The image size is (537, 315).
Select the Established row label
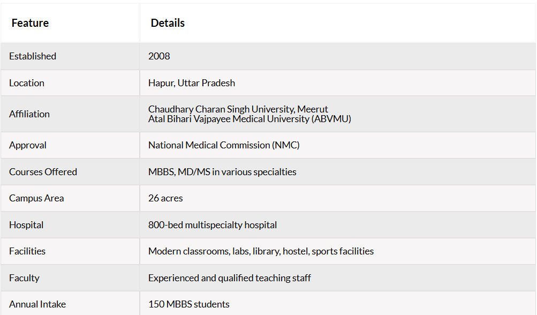[33, 56]
